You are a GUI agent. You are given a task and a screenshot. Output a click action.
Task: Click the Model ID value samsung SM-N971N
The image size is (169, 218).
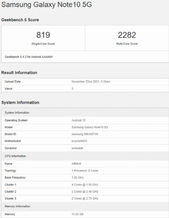pyautogui.click(x=85, y=134)
